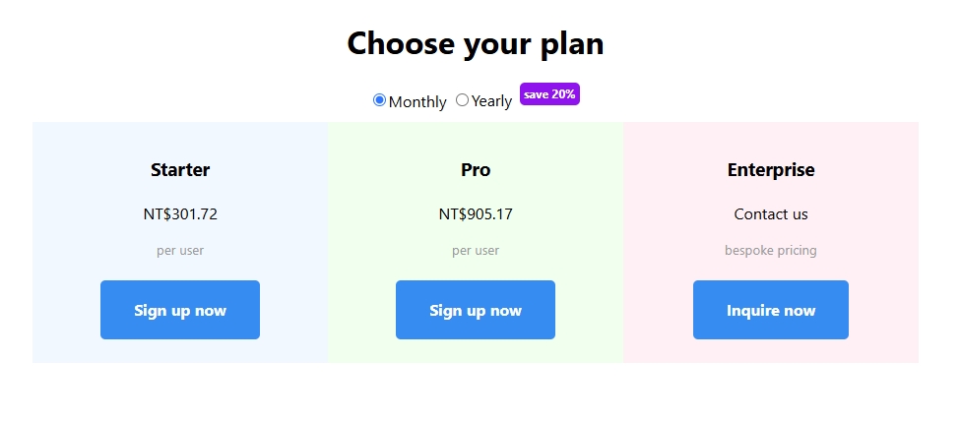Viewport: 961px width, 421px height.
Task: Click the Choose your plan title
Action: [x=476, y=43]
